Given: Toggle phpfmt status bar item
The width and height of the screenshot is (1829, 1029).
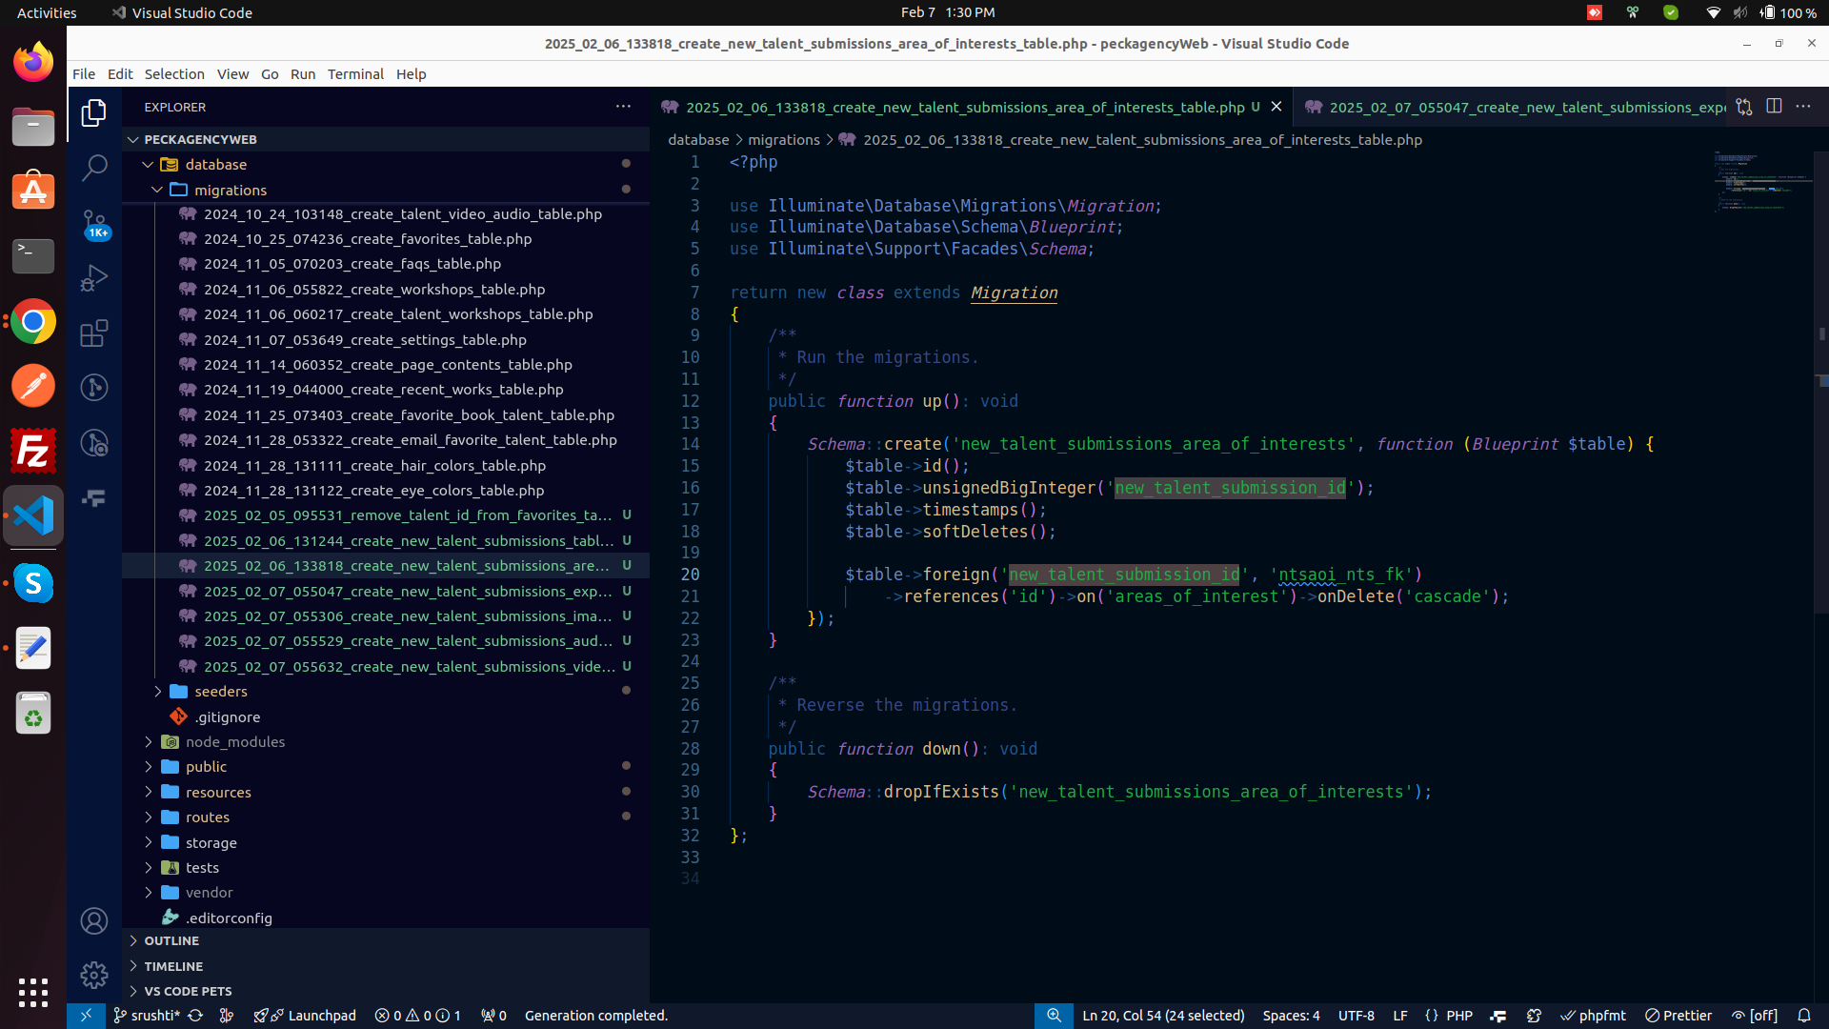Looking at the screenshot, I should tap(1594, 1016).
